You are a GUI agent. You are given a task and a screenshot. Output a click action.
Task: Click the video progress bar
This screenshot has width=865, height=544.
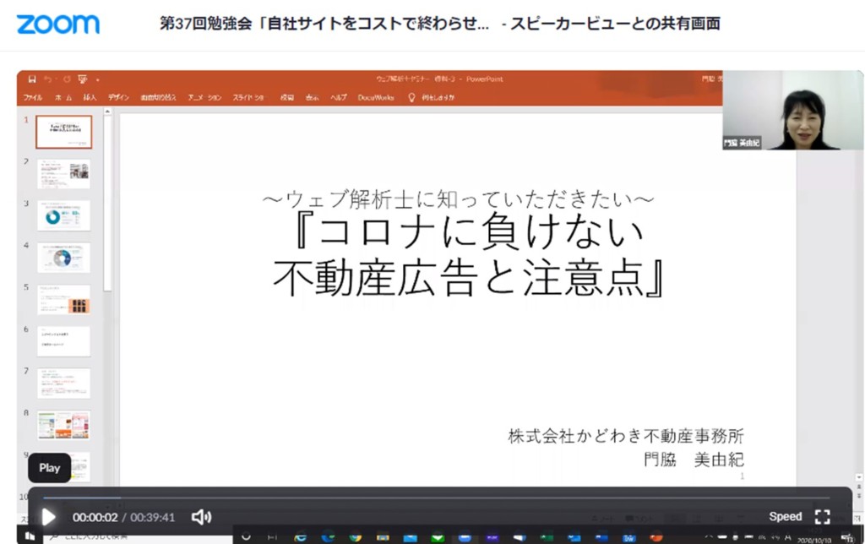[439, 498]
